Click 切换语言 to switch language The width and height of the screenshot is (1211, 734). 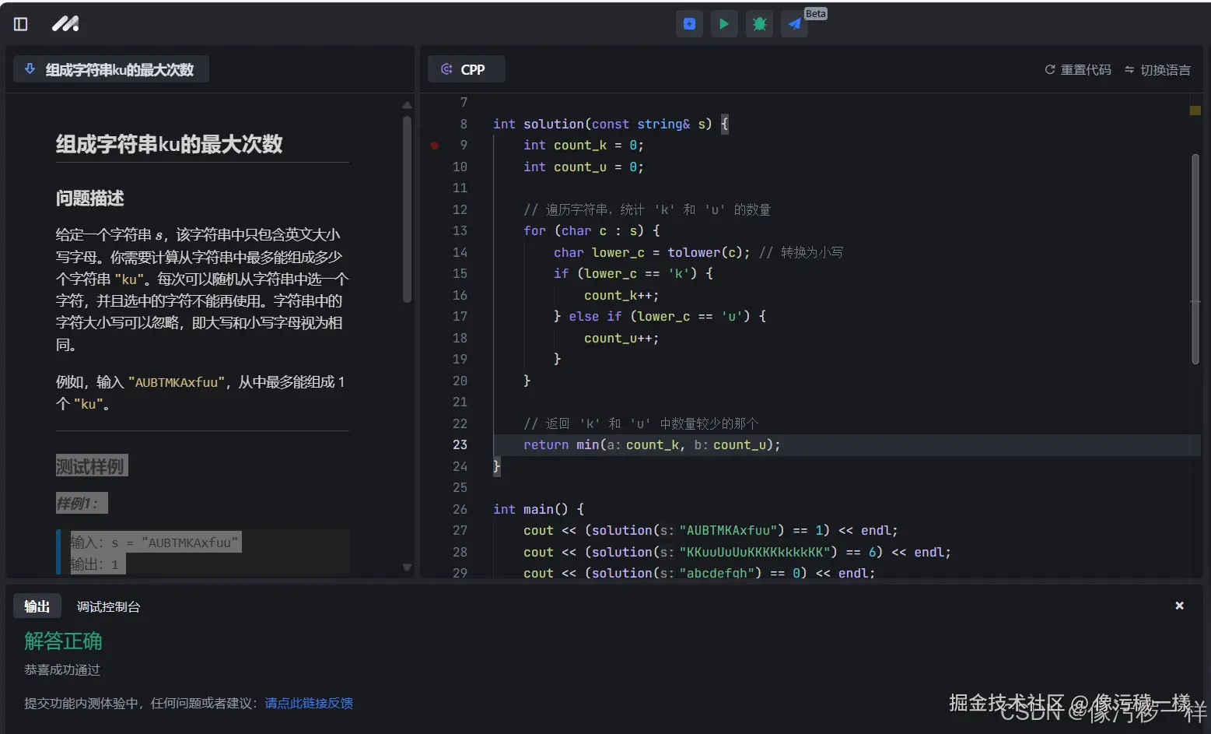1157,70
